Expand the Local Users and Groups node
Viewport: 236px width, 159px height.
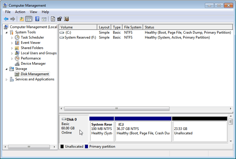[x=12, y=53]
